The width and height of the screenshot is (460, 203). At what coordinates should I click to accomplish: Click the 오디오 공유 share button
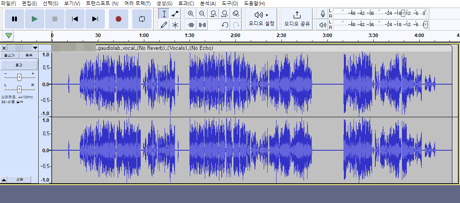point(297,19)
